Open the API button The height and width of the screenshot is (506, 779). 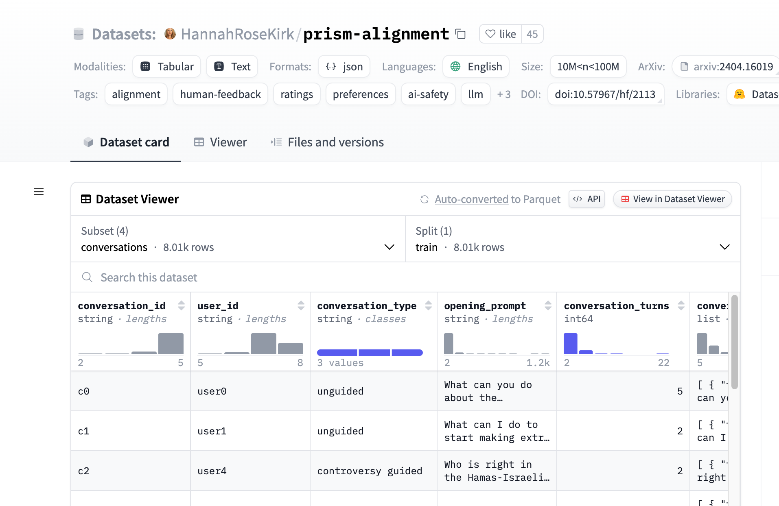586,199
